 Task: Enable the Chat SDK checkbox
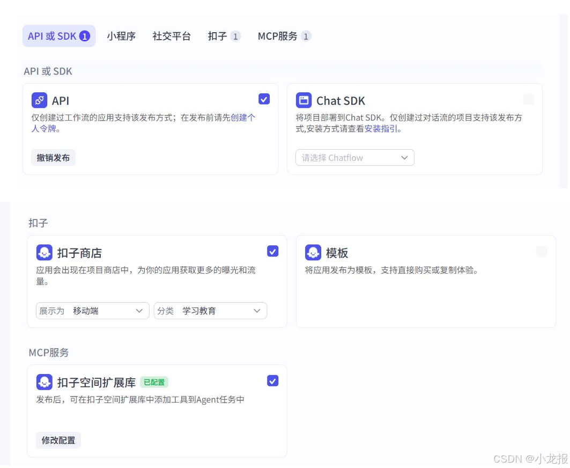click(x=529, y=99)
